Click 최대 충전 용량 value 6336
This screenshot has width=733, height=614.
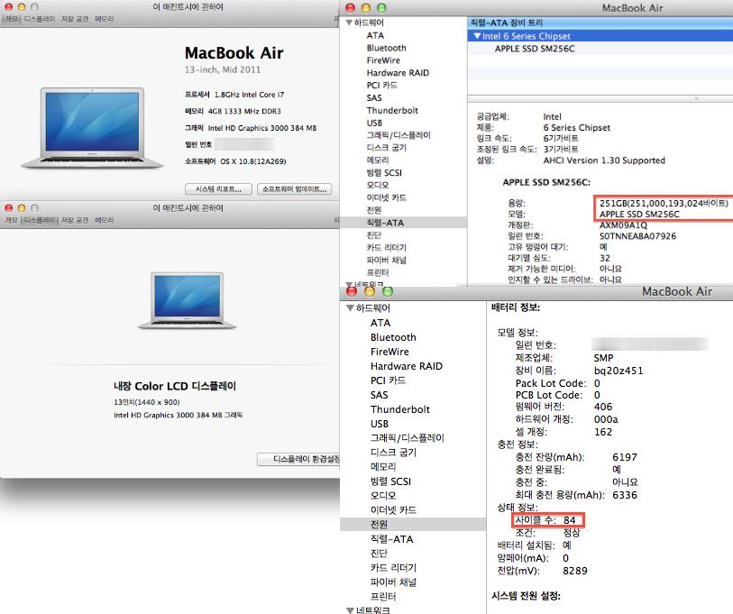(625, 495)
